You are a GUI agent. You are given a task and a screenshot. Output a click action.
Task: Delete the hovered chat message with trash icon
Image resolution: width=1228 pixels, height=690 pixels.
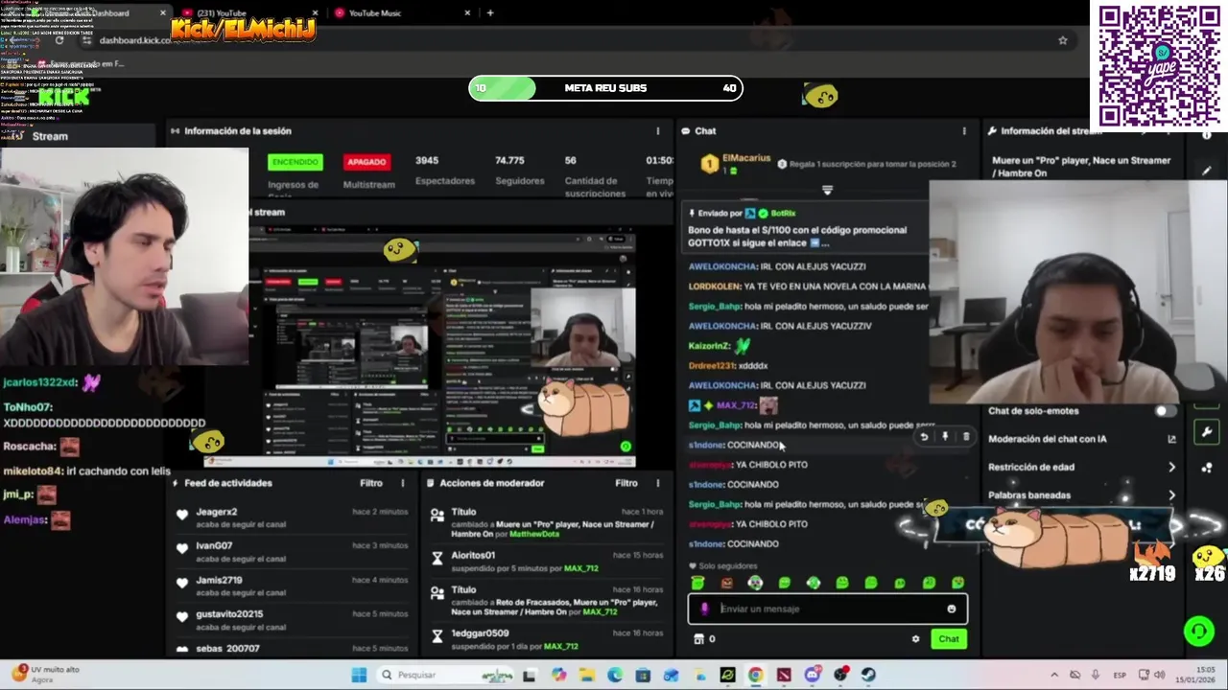tap(966, 437)
